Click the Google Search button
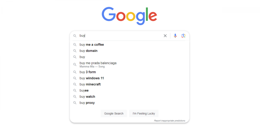The width and height of the screenshot is (260, 130). pyautogui.click(x=114, y=113)
